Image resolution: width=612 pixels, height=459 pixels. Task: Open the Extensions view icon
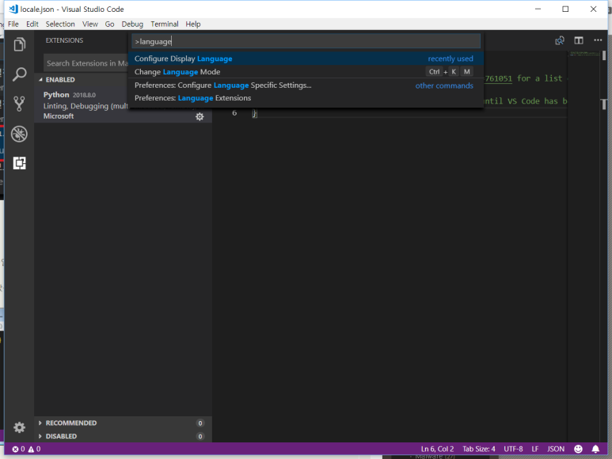tap(19, 163)
